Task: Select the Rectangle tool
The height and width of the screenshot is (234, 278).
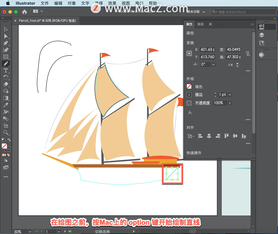Action: coord(6,57)
